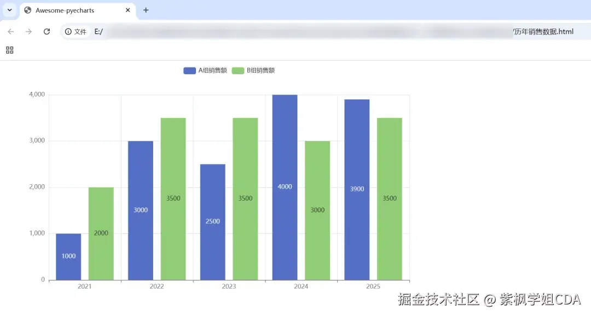Open a new tab with plus button
The image size is (591, 317).
click(146, 10)
